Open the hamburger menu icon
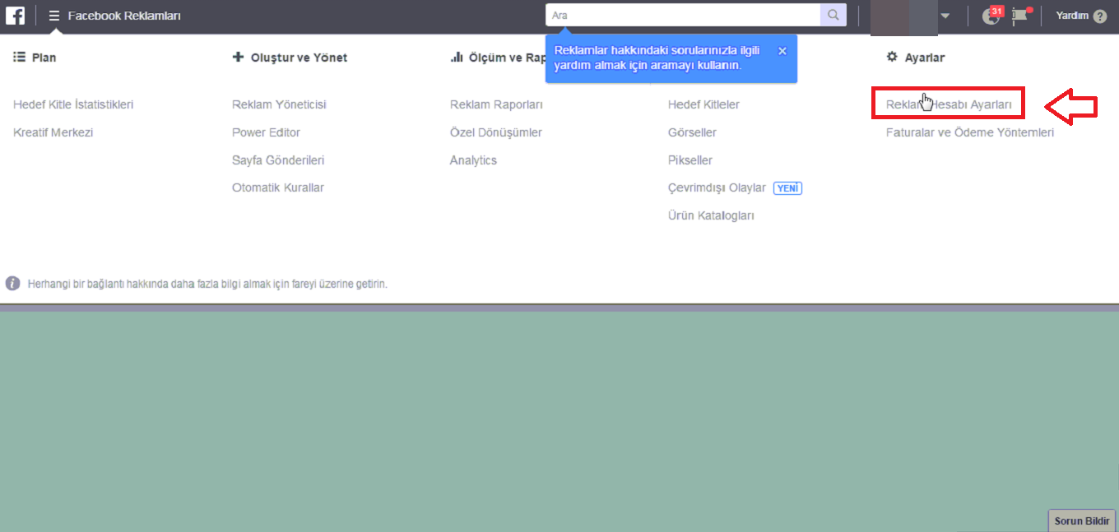The height and width of the screenshot is (532, 1119). click(x=54, y=16)
